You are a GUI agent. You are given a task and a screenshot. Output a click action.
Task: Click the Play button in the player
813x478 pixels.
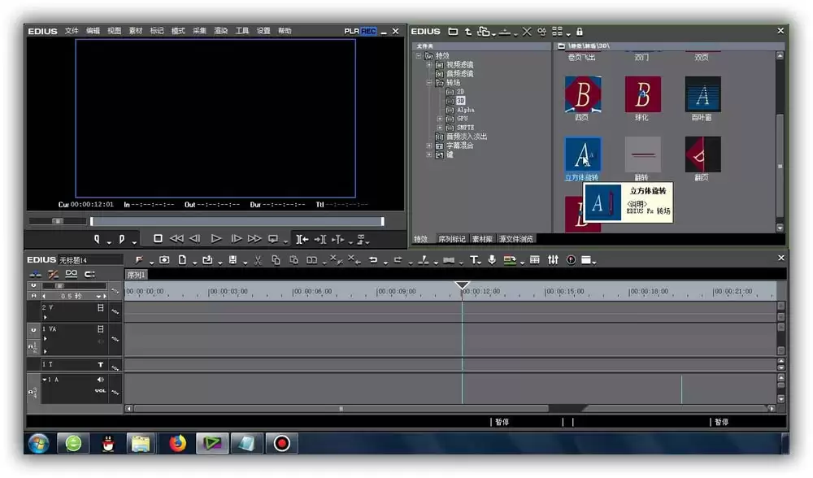tap(216, 238)
